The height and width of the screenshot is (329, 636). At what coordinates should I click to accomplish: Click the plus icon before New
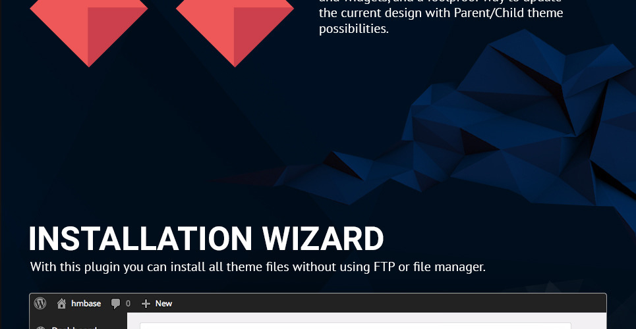coord(146,303)
